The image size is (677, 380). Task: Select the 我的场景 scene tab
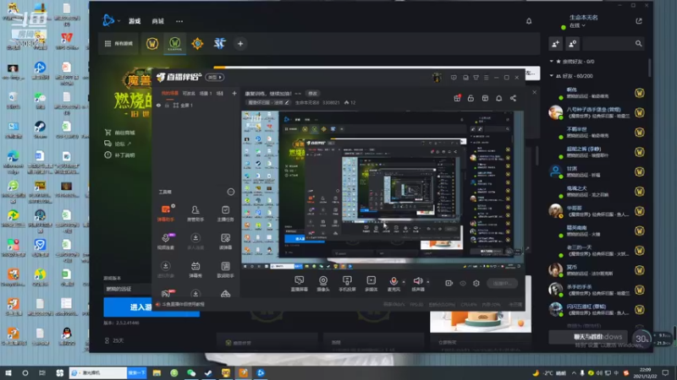(170, 93)
